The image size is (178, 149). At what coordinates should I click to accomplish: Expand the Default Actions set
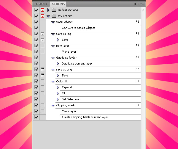48,10
